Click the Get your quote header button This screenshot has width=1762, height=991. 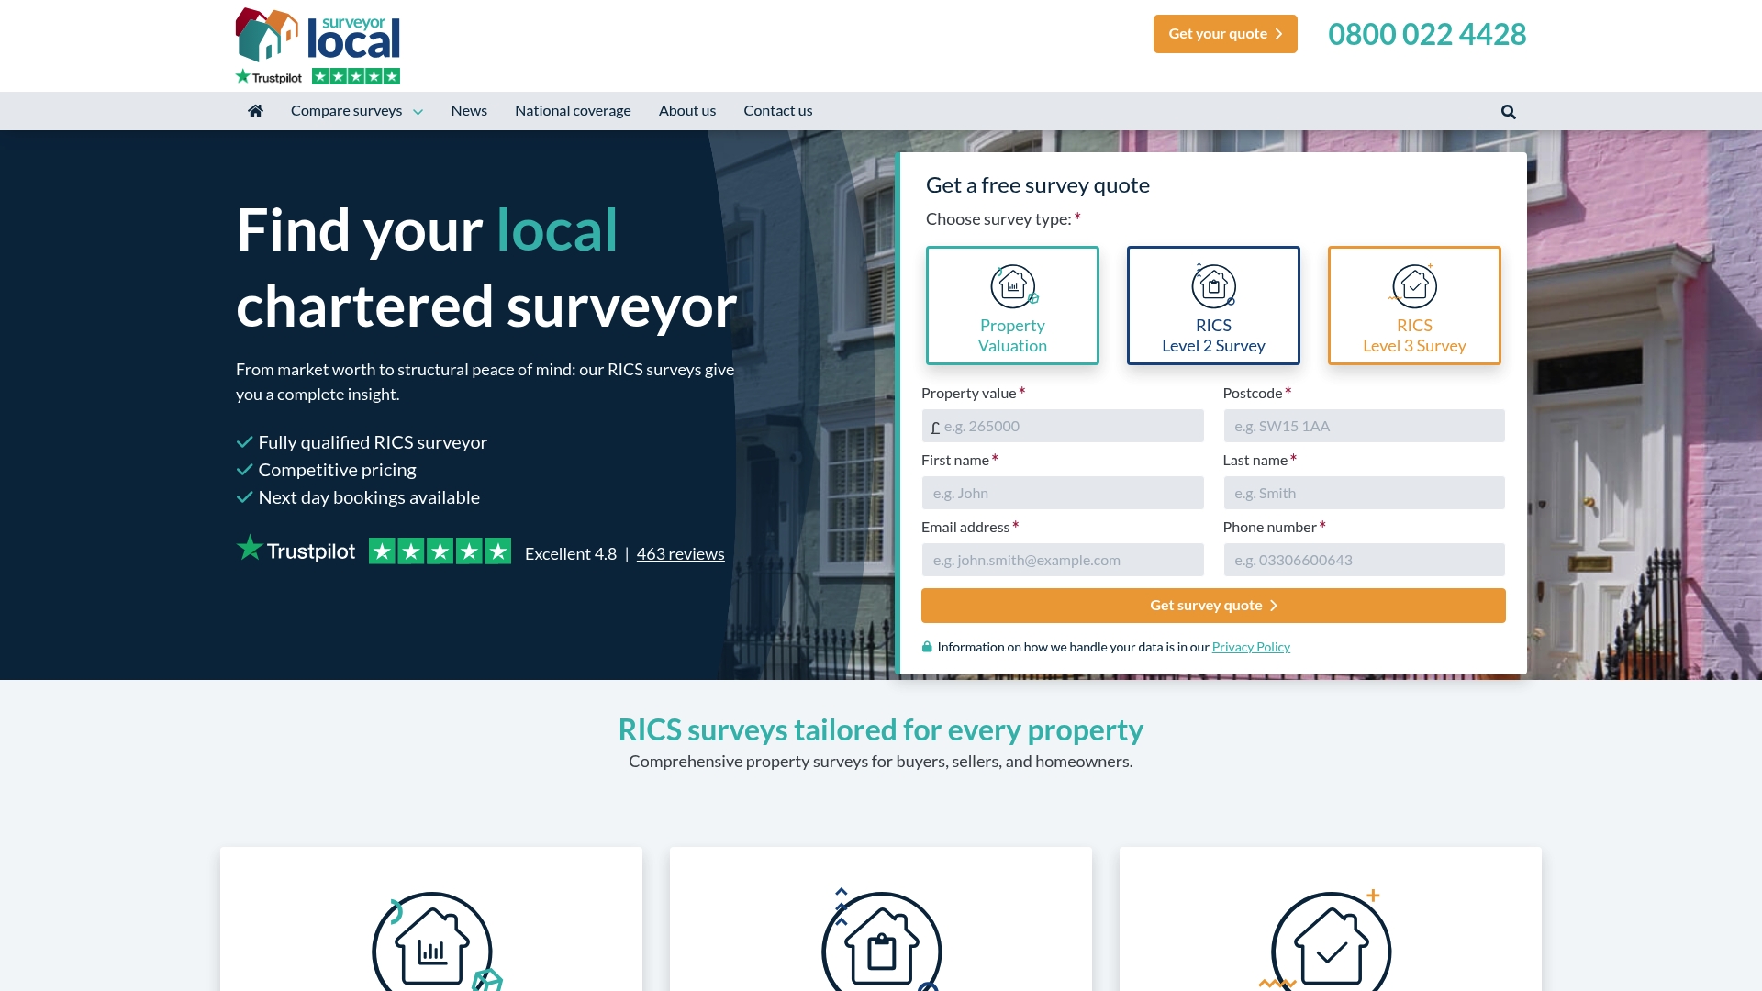[1225, 34]
